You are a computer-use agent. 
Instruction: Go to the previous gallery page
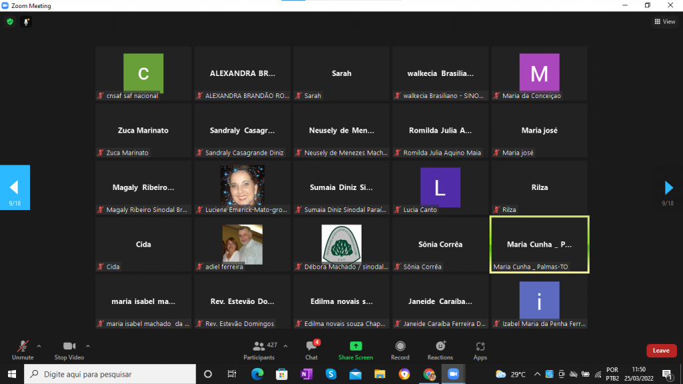click(14, 187)
